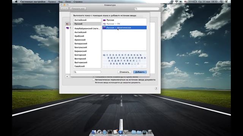Image resolution: width=243 pixels, height=136 pixels.
Task: Click the toolbar forward arrow button
Action: pyautogui.click(x=67, y=9)
